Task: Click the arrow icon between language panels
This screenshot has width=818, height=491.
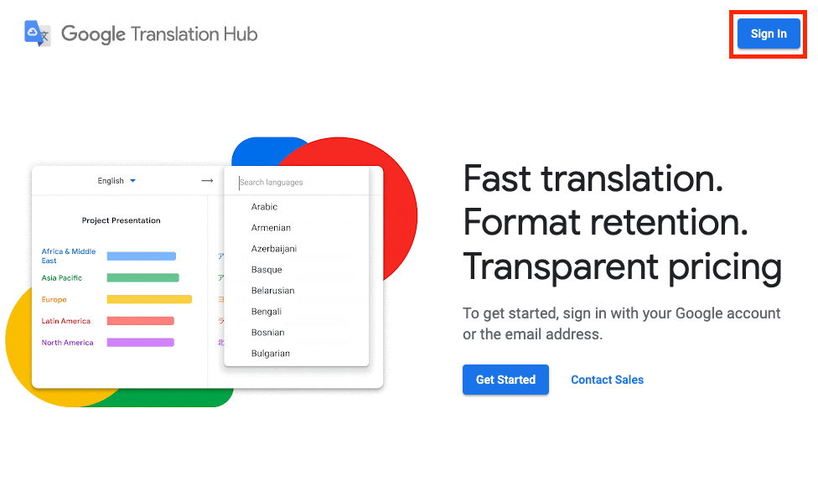Action: [207, 179]
